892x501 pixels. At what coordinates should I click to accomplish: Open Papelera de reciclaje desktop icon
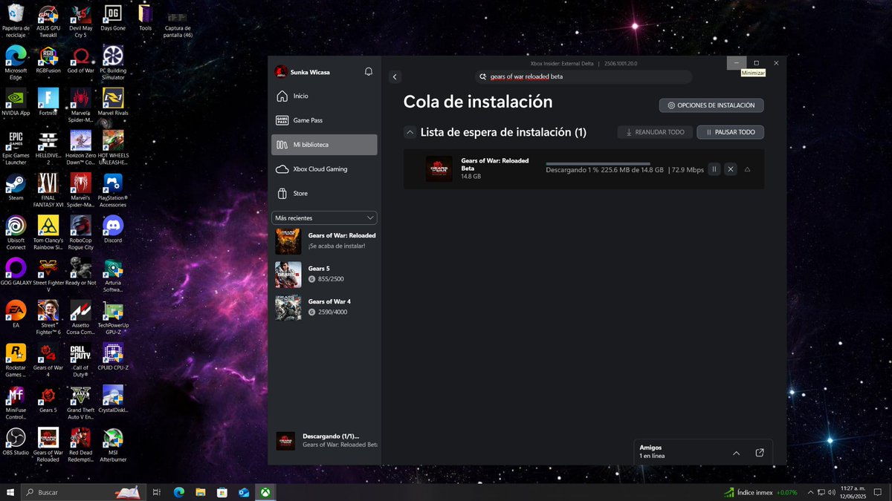(x=16, y=21)
